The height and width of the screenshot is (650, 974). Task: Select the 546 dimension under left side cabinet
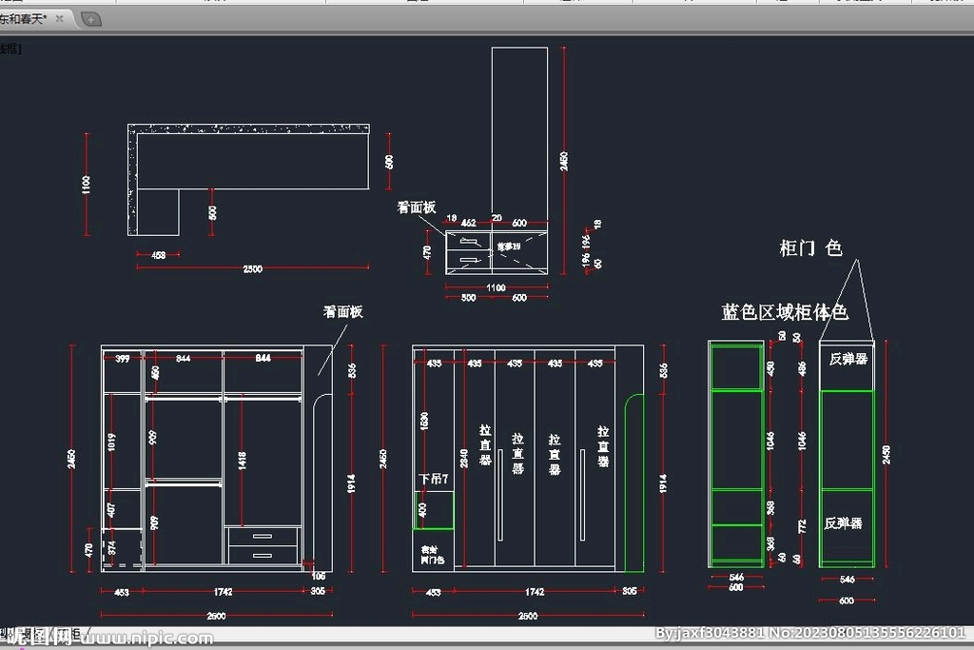(736, 578)
